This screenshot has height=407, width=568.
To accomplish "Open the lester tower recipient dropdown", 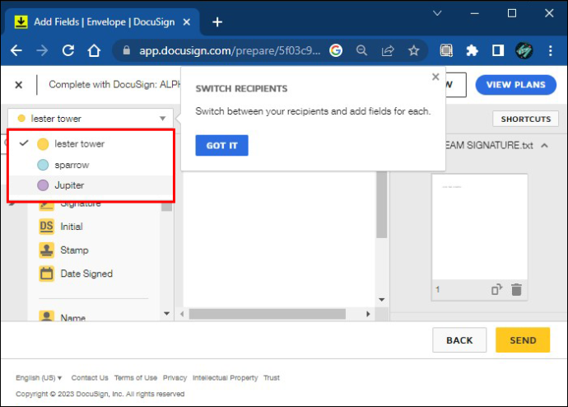I will (x=91, y=119).
